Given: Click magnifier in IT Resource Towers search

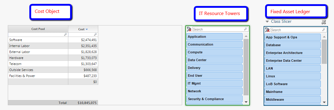Looking at the screenshot, I should tap(246, 29).
